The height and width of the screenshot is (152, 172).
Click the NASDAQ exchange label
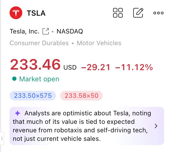click(x=70, y=32)
